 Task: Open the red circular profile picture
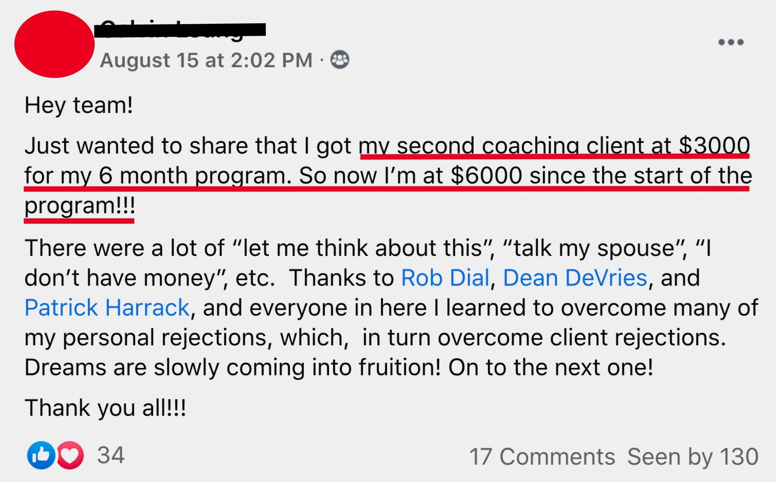pyautogui.click(x=54, y=44)
